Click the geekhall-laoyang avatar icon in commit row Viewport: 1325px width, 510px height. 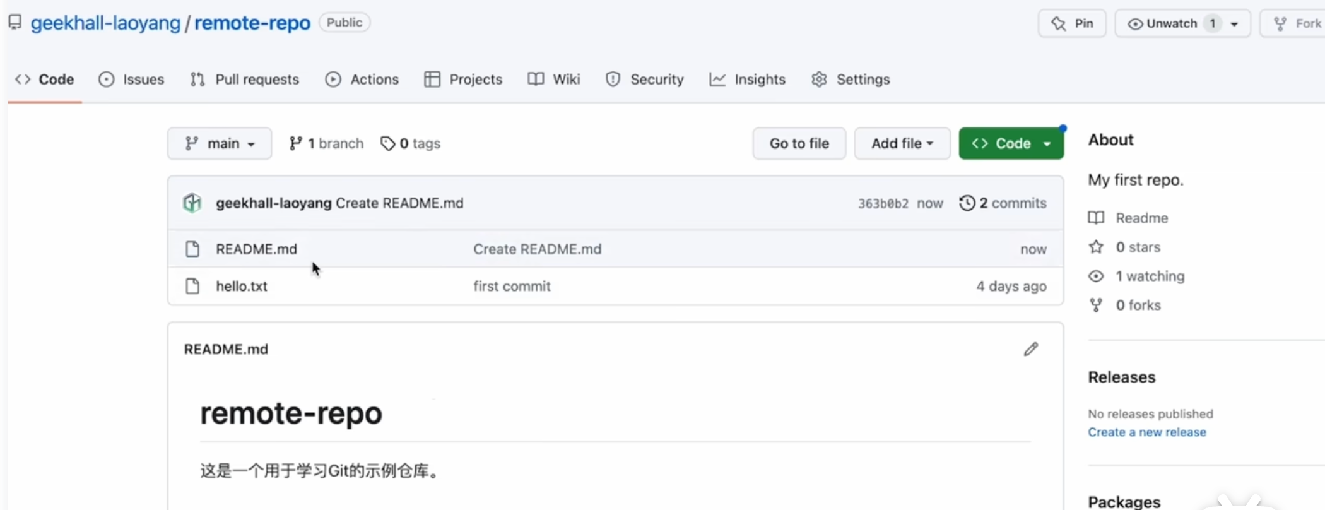[192, 203]
